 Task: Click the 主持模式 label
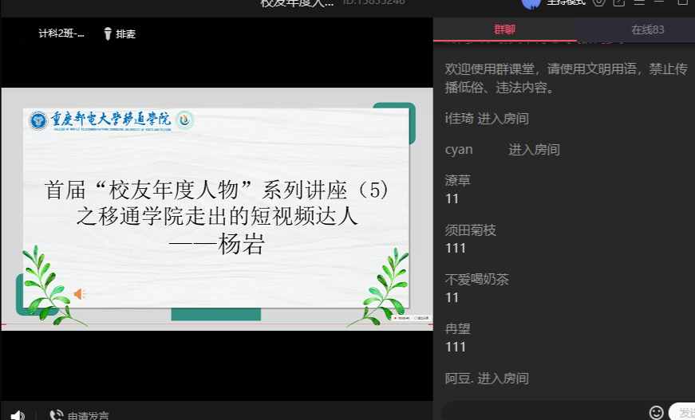[566, 2]
